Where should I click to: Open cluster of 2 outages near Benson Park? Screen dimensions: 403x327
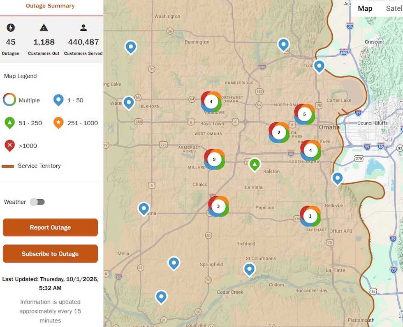coord(279,132)
